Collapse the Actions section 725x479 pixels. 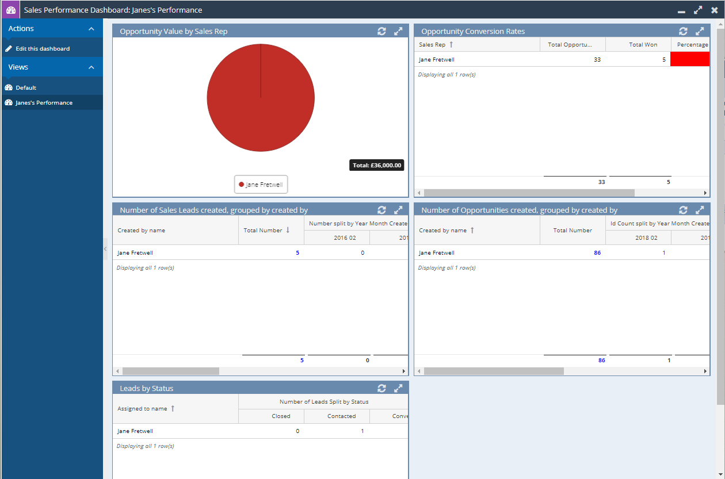(x=91, y=29)
